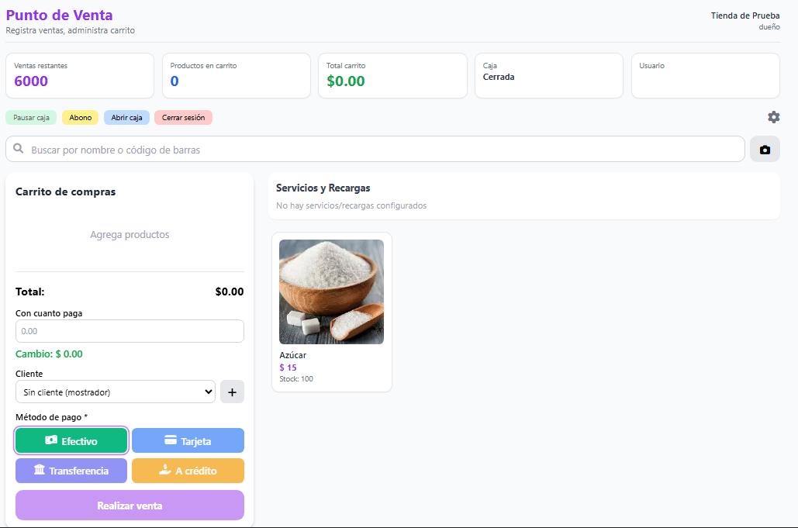The image size is (798, 528).
Task: Click the bank icon on Transferencia
Action: click(x=40, y=470)
